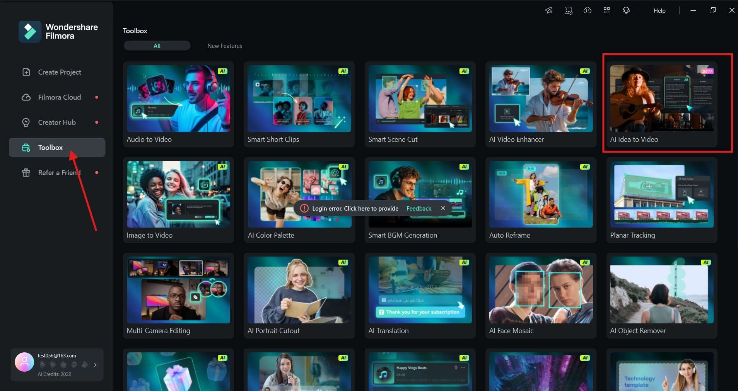Image resolution: width=738 pixels, height=391 pixels.
Task: Open the Auto Reframe tool
Action: 541,200
